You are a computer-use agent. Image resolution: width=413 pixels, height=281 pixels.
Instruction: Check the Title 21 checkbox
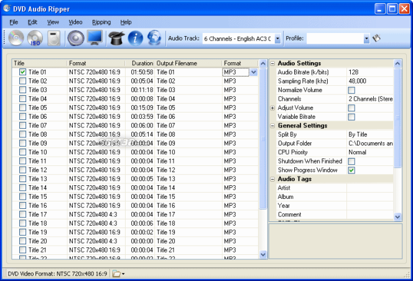pyautogui.click(x=22, y=250)
